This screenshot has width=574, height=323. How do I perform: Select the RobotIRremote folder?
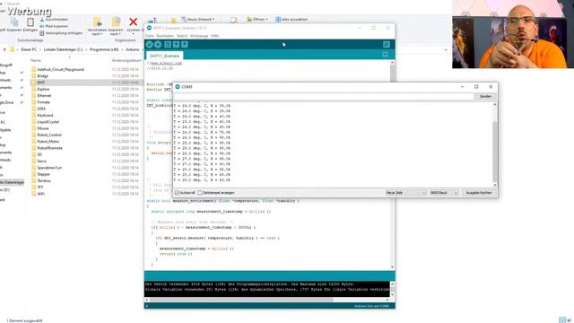tap(49, 148)
